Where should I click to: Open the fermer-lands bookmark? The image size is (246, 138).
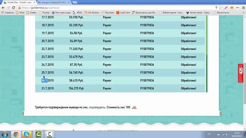point(198,13)
